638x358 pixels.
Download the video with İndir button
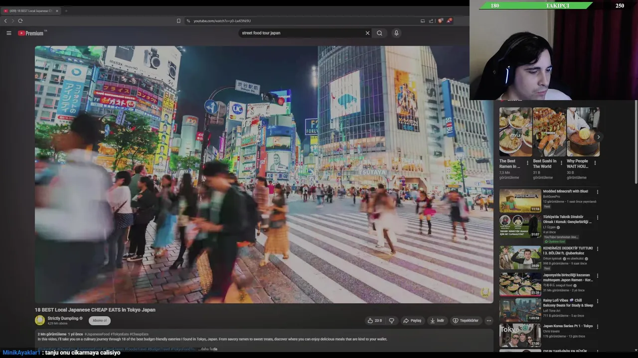pyautogui.click(x=437, y=321)
